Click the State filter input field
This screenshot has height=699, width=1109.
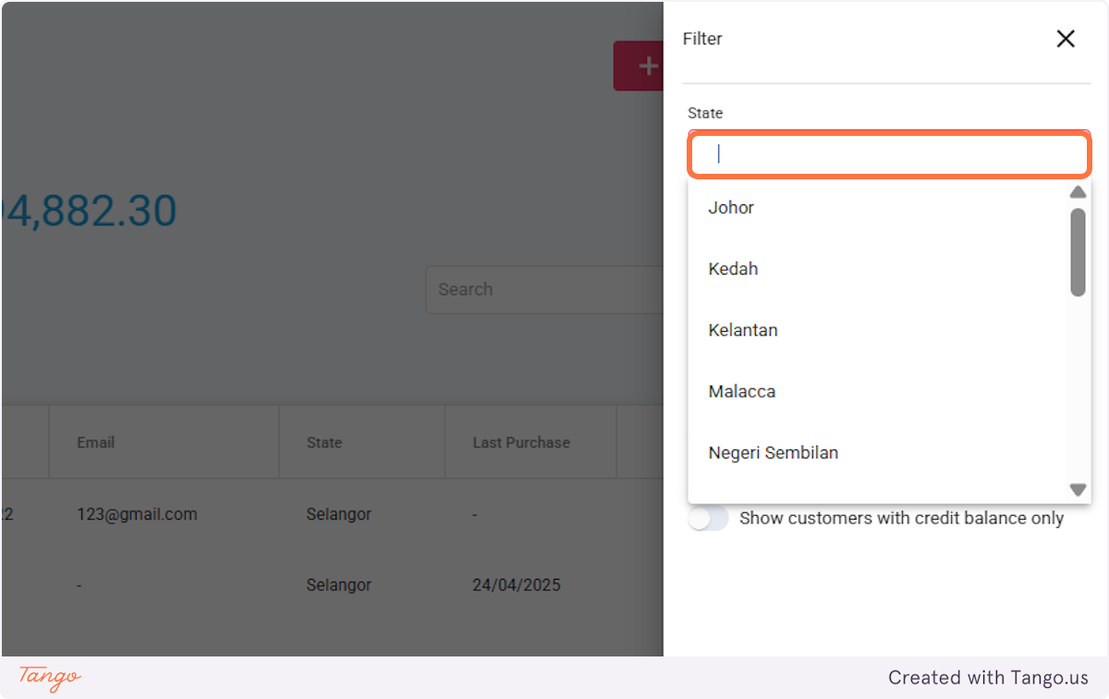point(889,154)
